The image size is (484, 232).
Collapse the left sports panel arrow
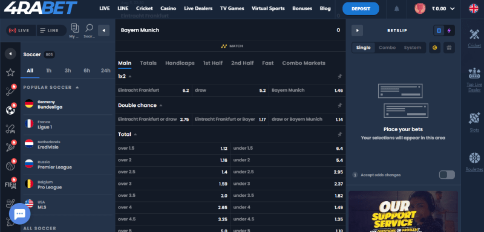click(x=103, y=30)
